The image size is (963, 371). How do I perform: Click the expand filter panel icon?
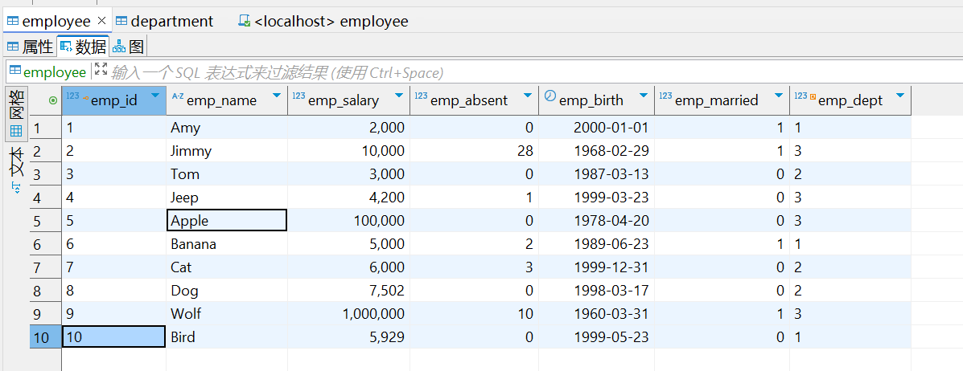tap(101, 71)
